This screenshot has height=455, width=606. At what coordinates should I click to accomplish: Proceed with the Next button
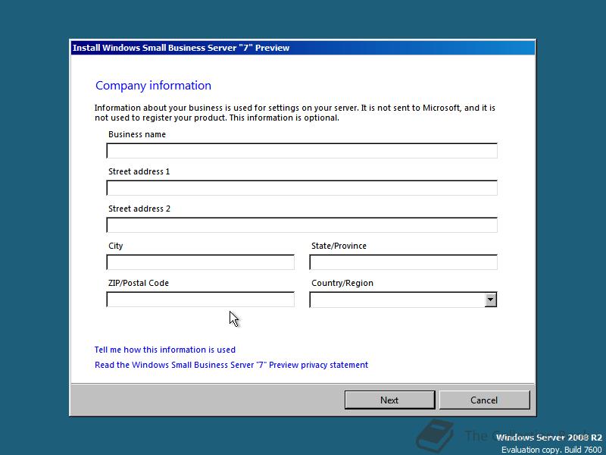[389, 400]
